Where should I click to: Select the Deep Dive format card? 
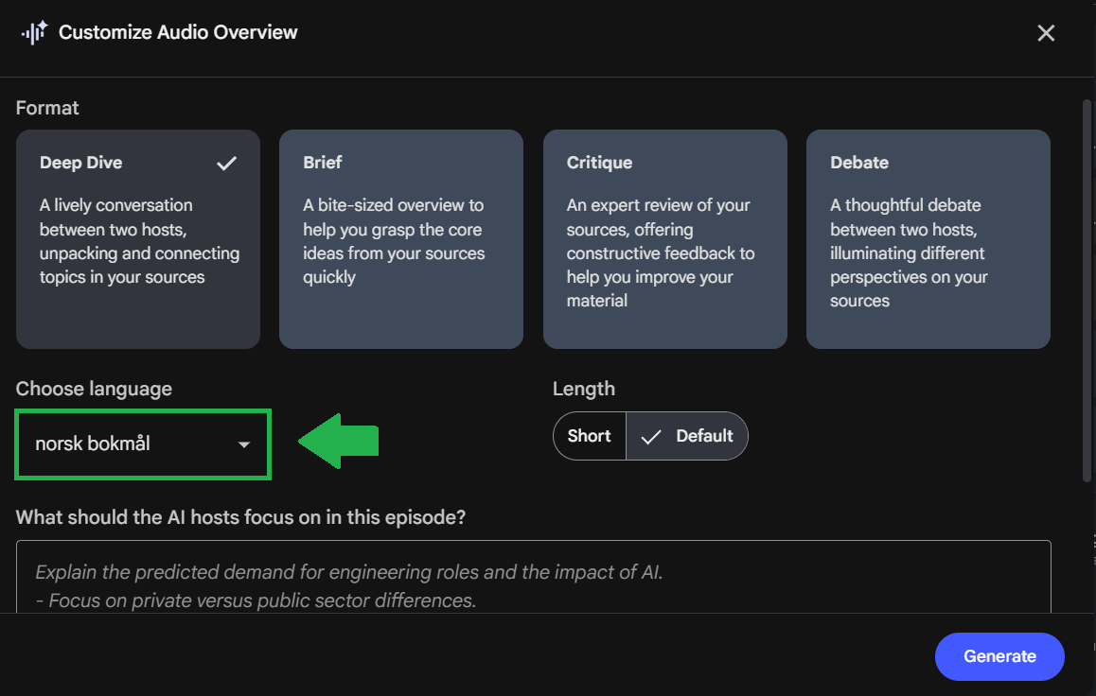[x=138, y=239]
